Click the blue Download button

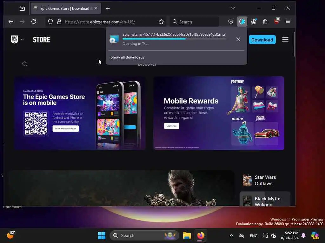coord(262,40)
